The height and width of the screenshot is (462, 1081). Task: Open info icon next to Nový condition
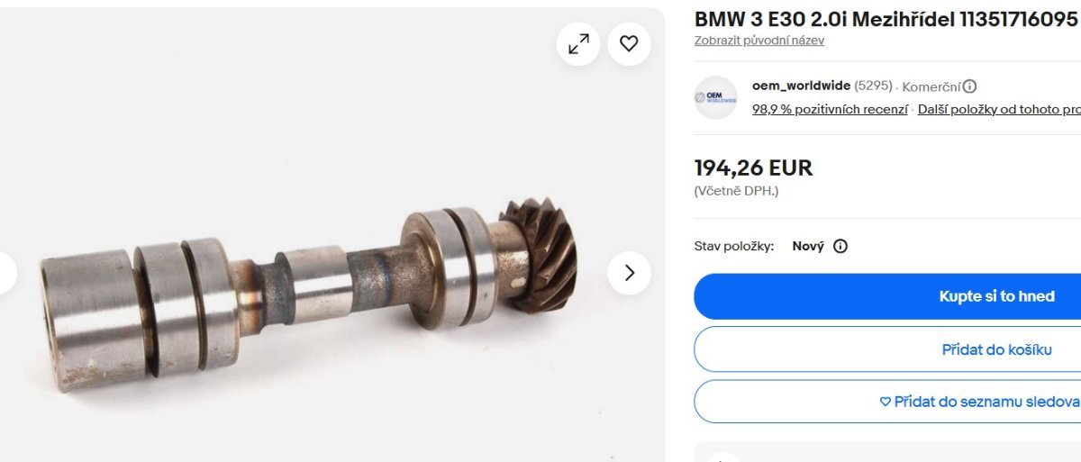coord(840,246)
